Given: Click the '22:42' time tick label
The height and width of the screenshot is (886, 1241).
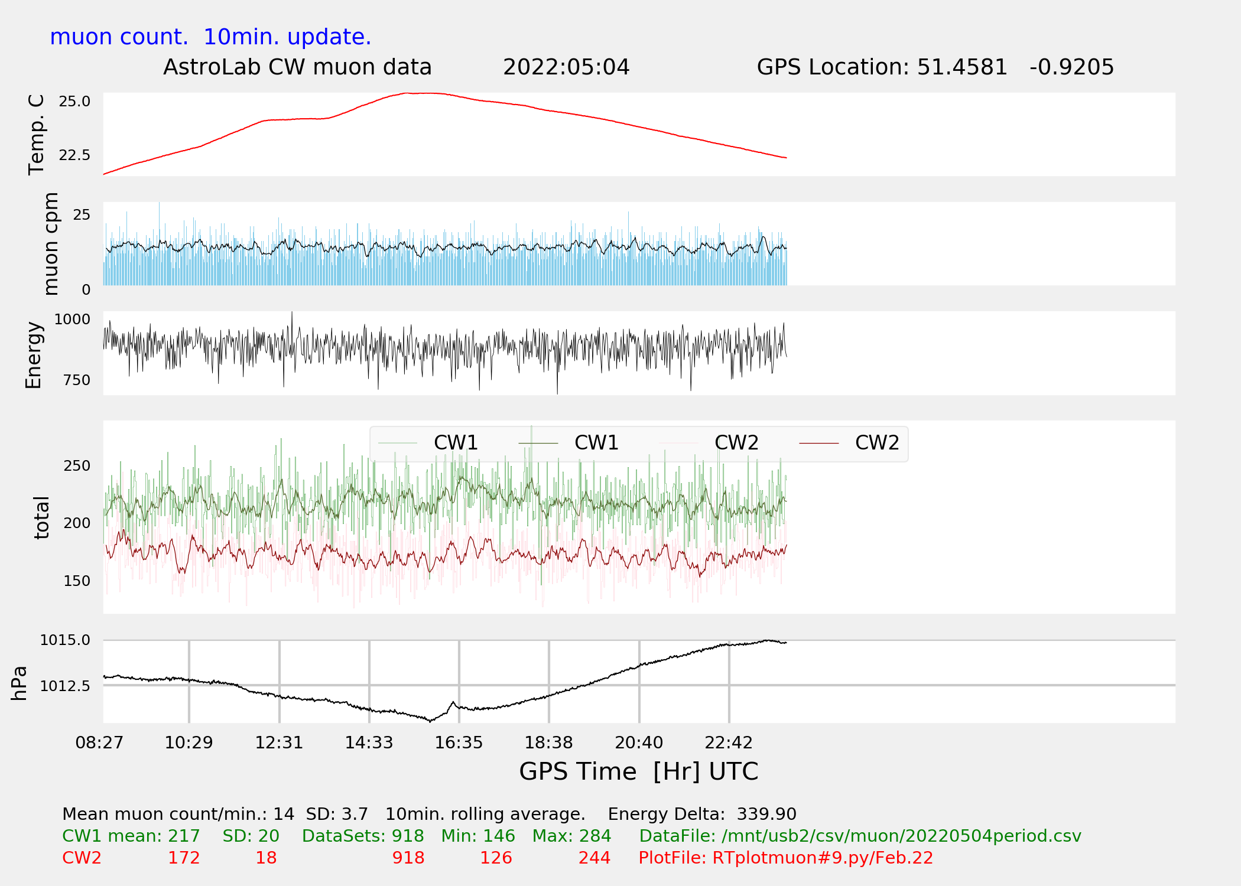Looking at the screenshot, I should coord(729,742).
